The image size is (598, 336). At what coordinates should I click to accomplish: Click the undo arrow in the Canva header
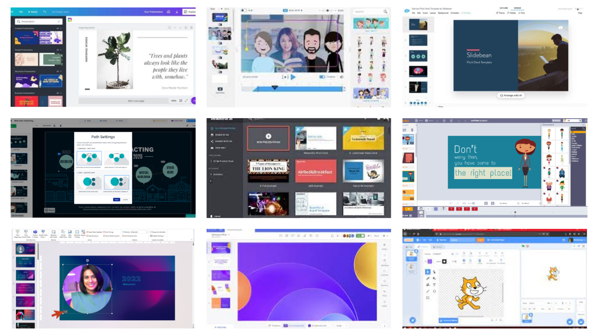click(45, 12)
